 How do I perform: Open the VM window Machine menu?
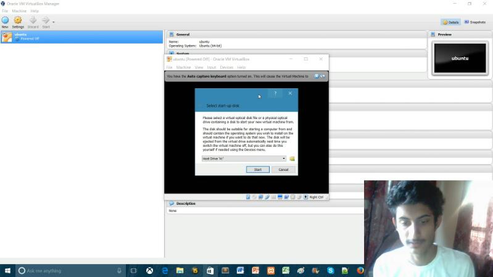[183, 67]
